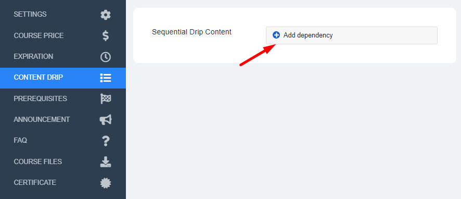Open the Settings tab
This screenshot has width=461, height=199.
63,15
